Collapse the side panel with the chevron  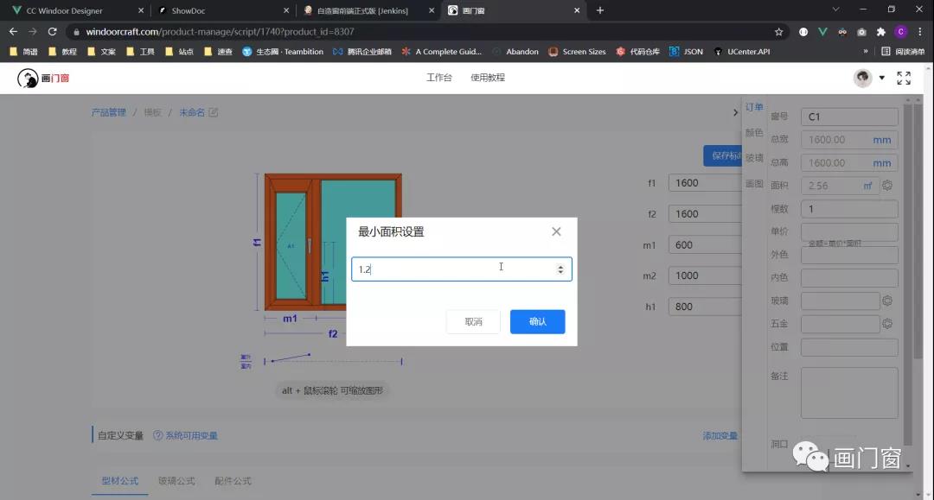click(735, 112)
